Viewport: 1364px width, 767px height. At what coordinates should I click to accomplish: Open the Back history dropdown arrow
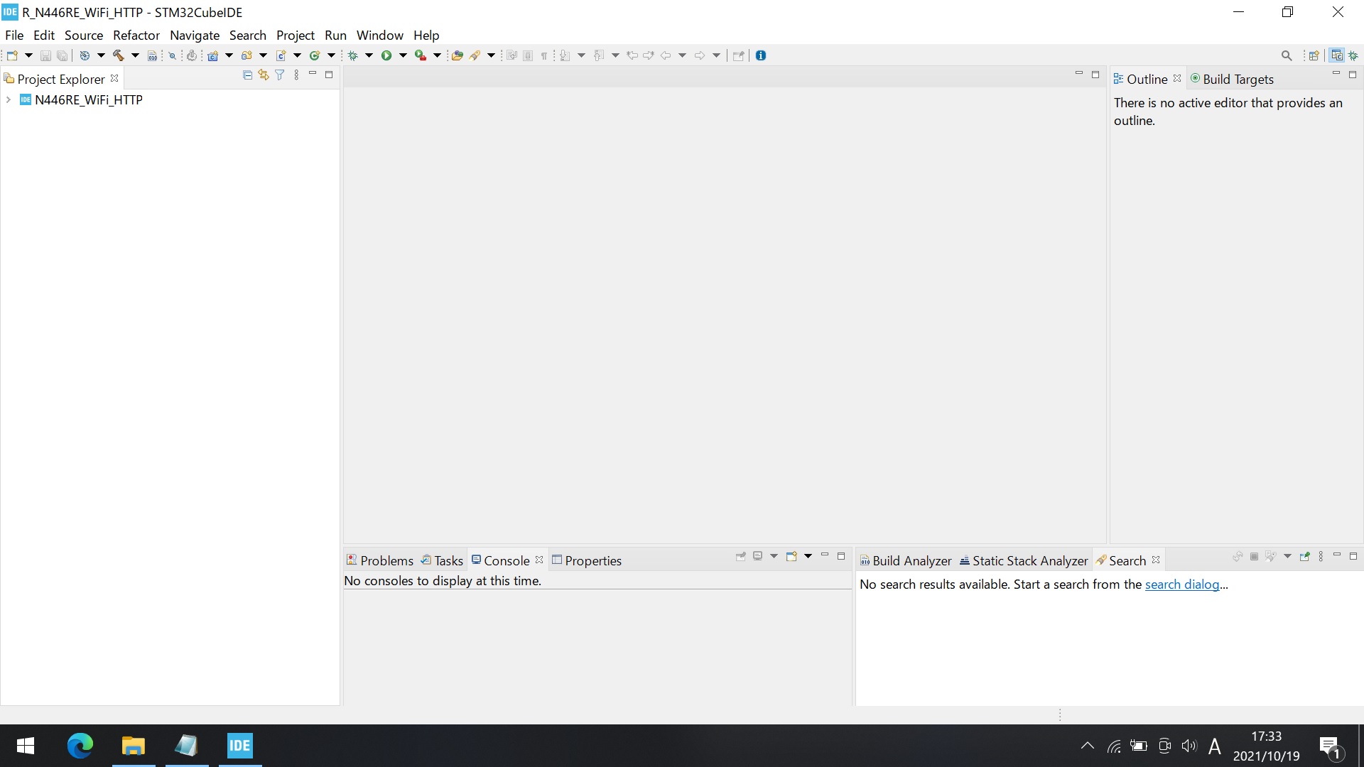click(682, 55)
